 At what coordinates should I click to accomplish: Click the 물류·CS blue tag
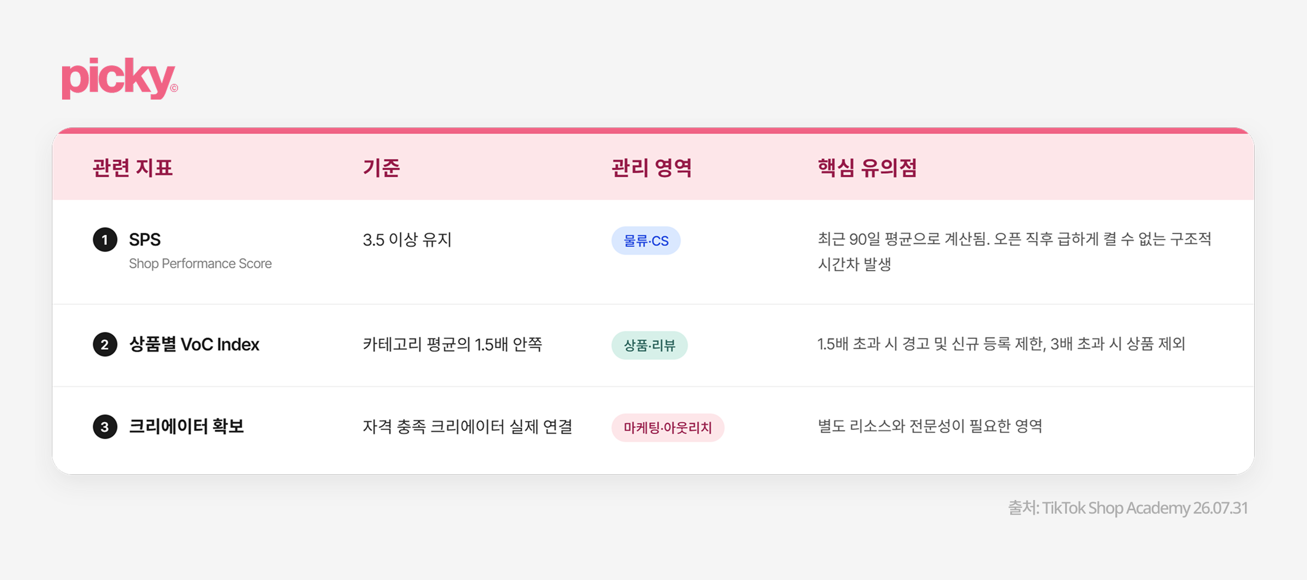(646, 240)
